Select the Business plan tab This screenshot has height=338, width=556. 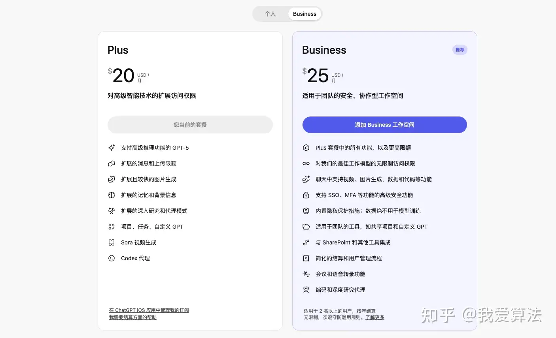click(x=304, y=14)
